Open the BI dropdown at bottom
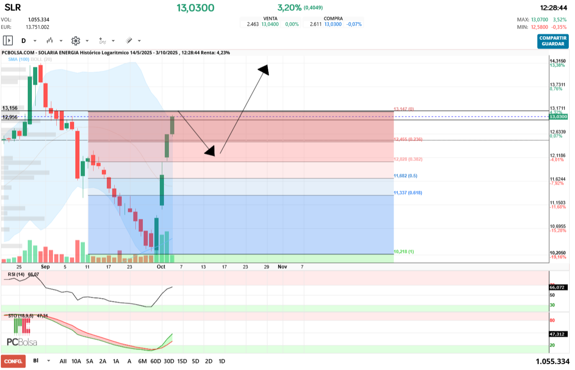This screenshot has width=575, height=370. pyautogui.click(x=48, y=361)
